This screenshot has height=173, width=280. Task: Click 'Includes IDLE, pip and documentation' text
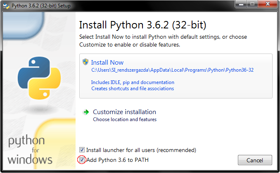point(133,82)
